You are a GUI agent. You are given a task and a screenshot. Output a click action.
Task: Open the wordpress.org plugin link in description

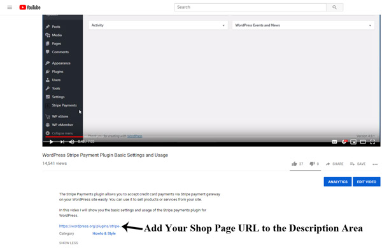pyautogui.click(x=90, y=226)
